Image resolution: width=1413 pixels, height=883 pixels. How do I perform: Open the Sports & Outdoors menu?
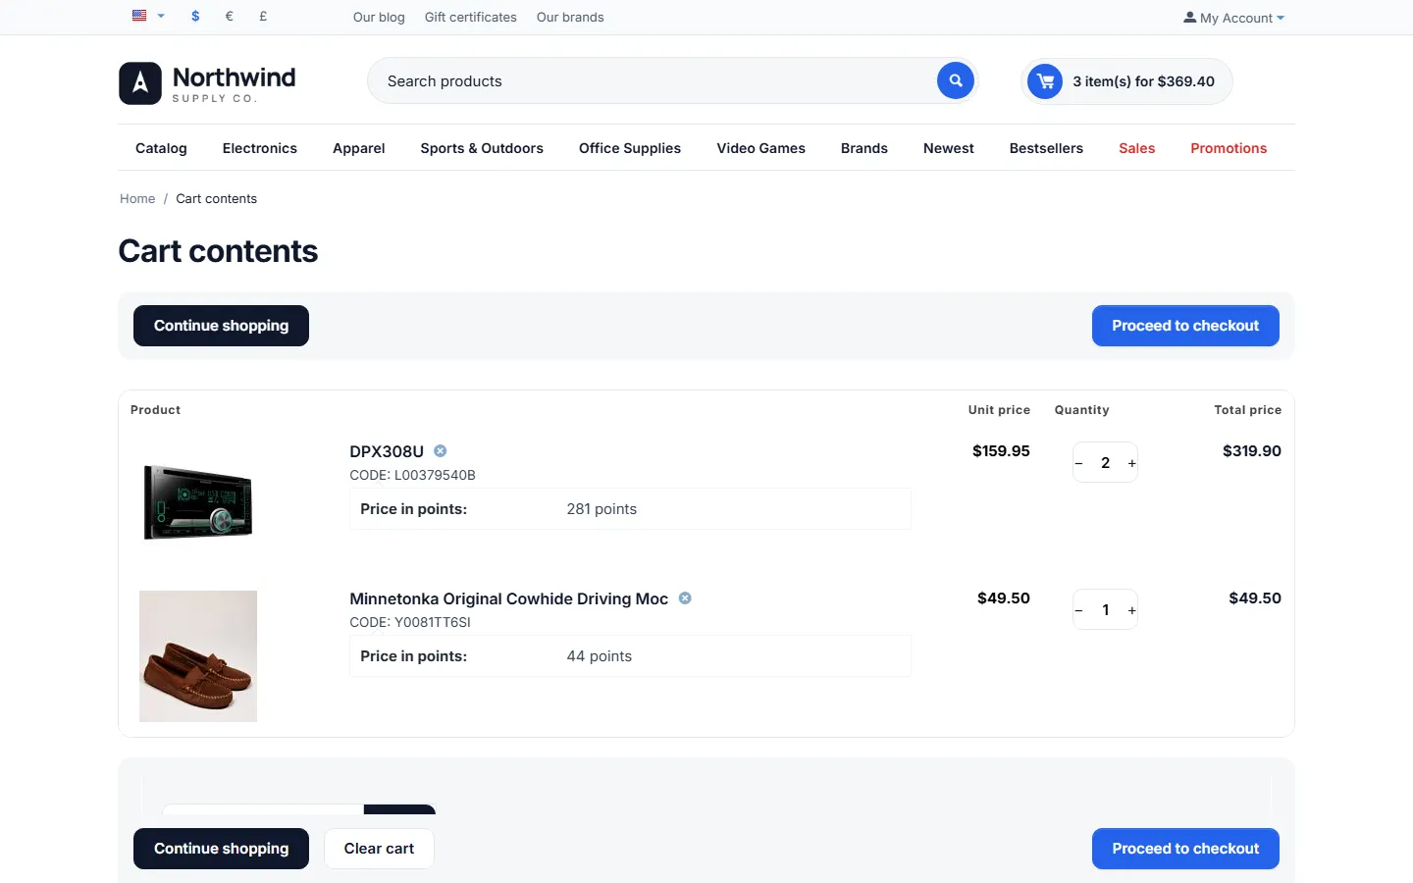pyautogui.click(x=482, y=148)
